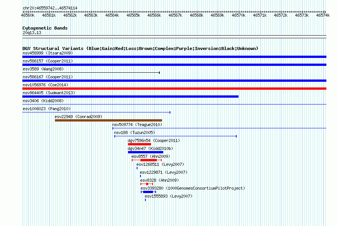The width and height of the screenshot is (337, 226).
Task: Select the red esv8328 loss glyph
Action: click(147, 184)
